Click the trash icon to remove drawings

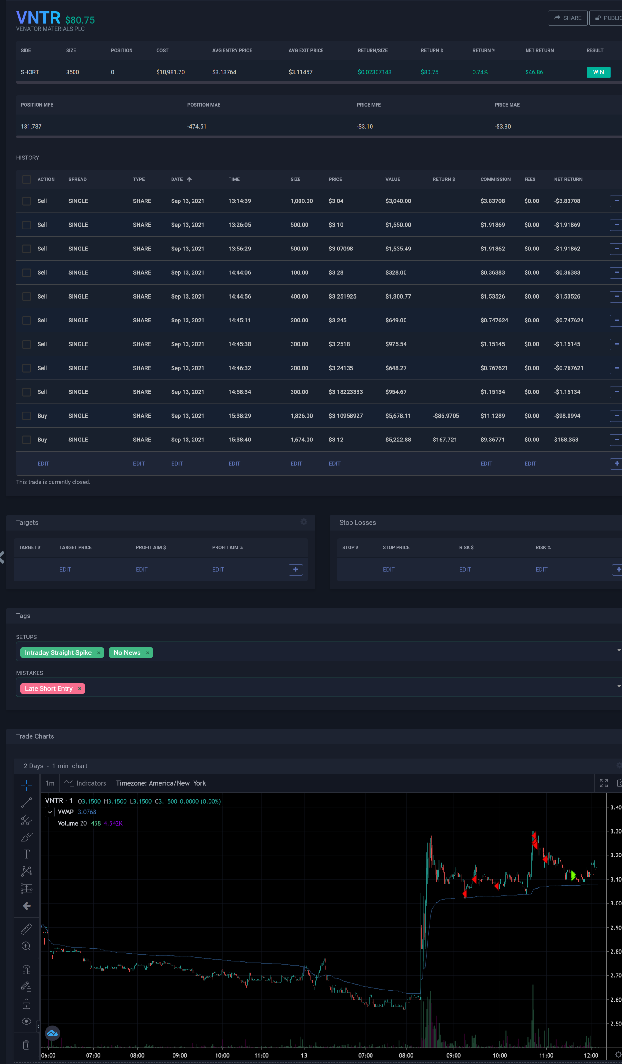point(26,1045)
